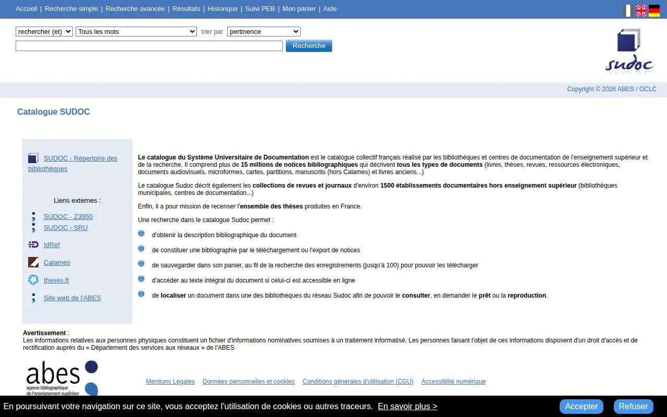
Task: Open Recherche simple in the top menu
Action: point(71,9)
